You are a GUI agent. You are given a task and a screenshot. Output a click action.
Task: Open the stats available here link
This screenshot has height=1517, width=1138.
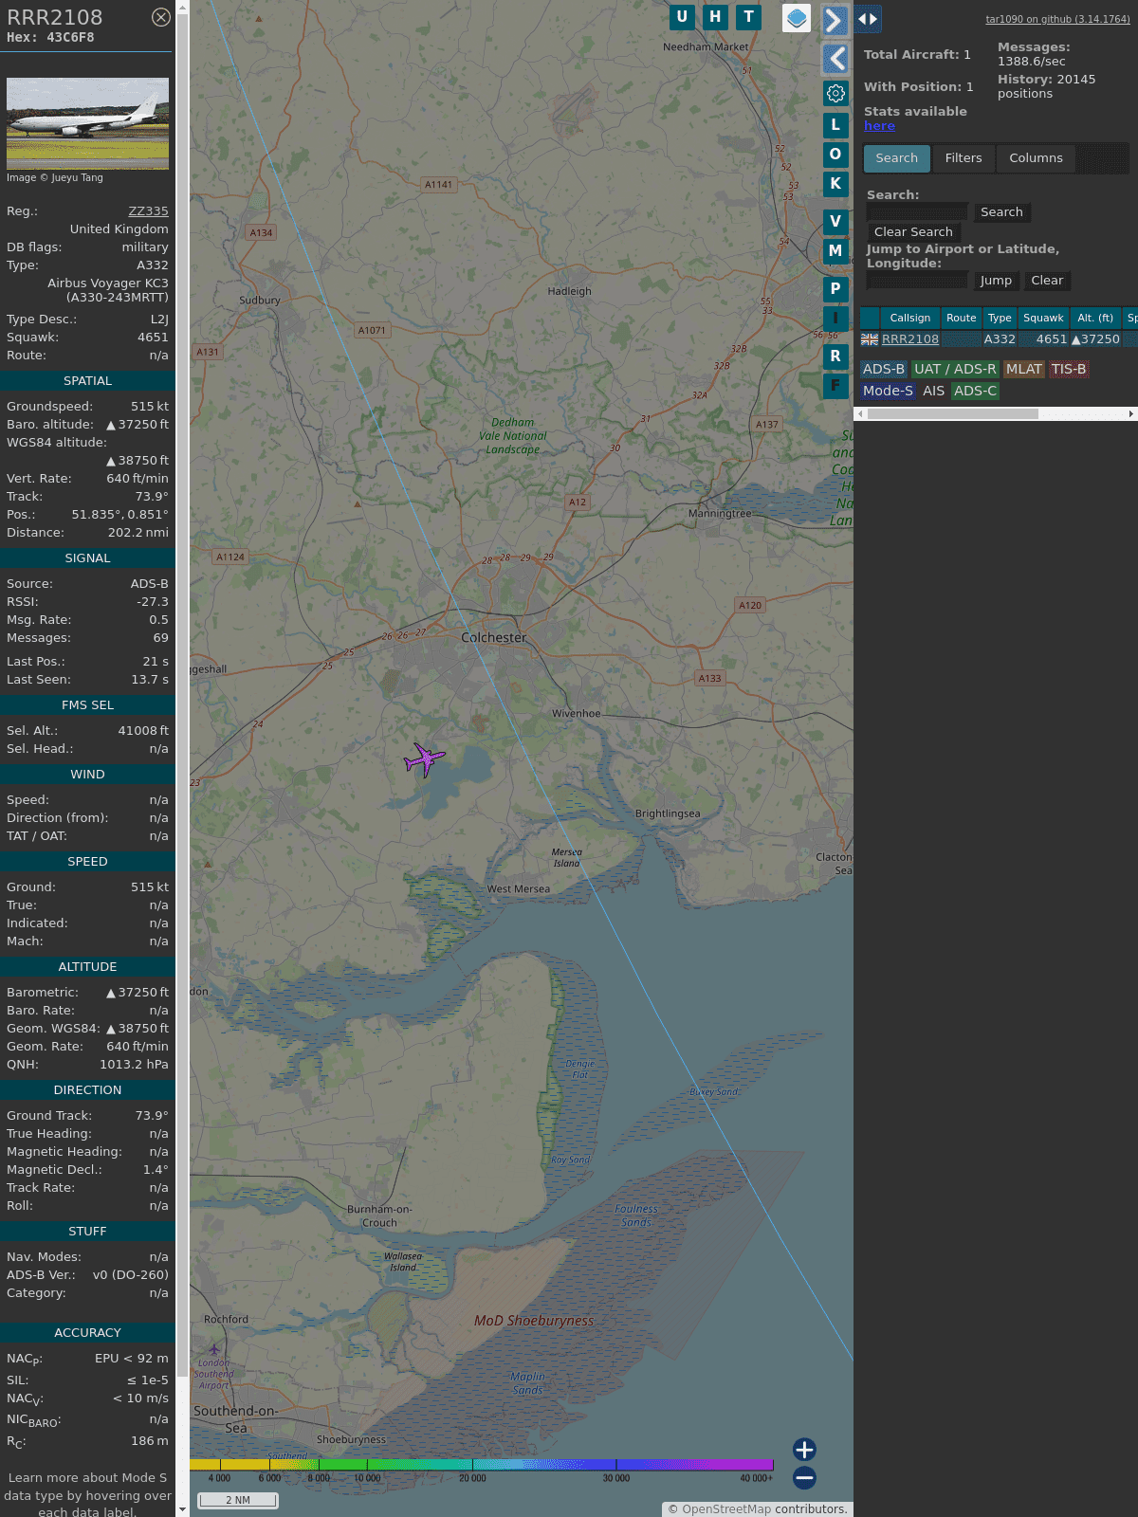tap(879, 126)
